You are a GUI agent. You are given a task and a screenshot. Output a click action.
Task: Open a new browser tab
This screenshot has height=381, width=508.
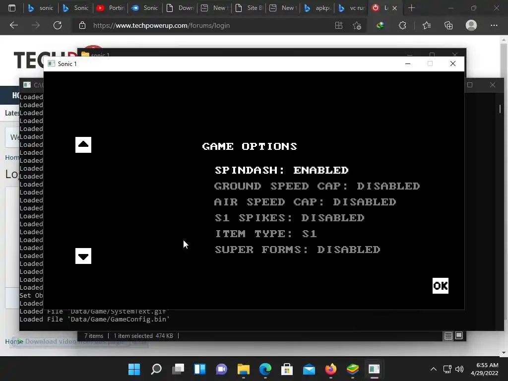click(411, 8)
